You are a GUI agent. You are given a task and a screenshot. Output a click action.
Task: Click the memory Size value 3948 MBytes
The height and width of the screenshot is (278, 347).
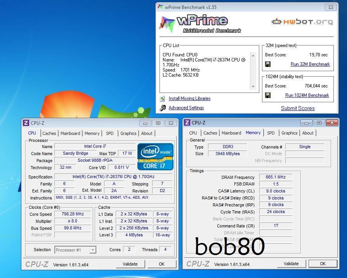click(x=227, y=154)
